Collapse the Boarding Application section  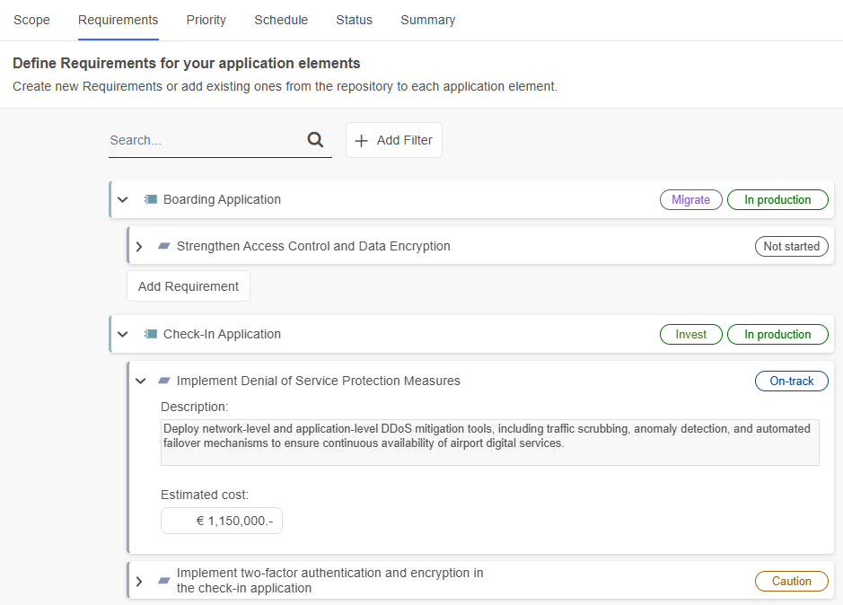point(123,199)
